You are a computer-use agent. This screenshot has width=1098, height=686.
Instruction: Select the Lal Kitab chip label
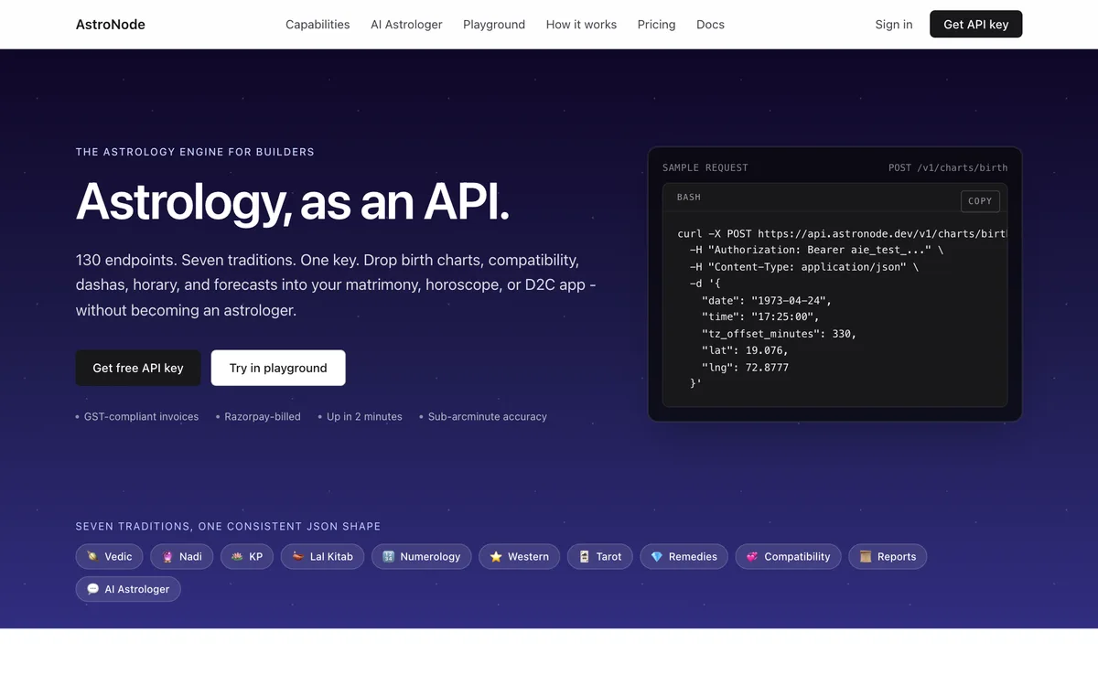[331, 556]
